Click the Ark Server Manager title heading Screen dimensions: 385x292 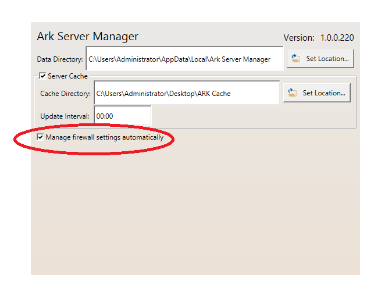pos(88,36)
